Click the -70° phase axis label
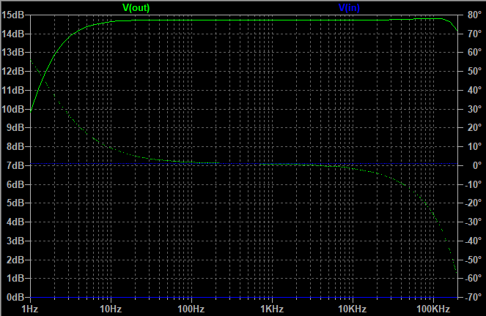Image resolution: width=486 pixels, height=316 pixels. tap(473, 297)
